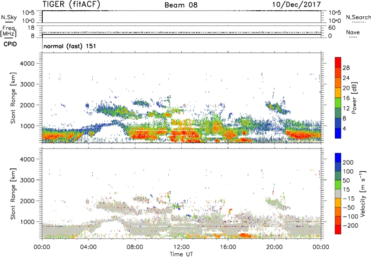This screenshot has height=257, width=371.
Task: Select the text normal (fast) 151
Action: point(70,46)
